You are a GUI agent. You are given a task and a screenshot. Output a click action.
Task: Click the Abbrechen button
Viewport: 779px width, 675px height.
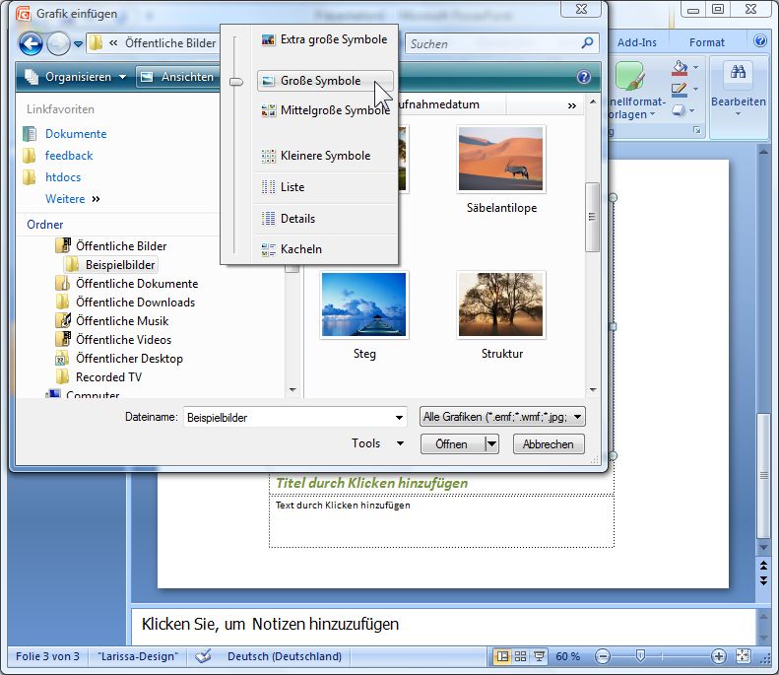click(x=548, y=443)
